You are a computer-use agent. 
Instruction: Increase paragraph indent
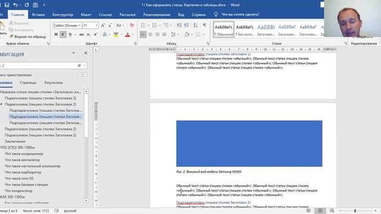click(186, 25)
